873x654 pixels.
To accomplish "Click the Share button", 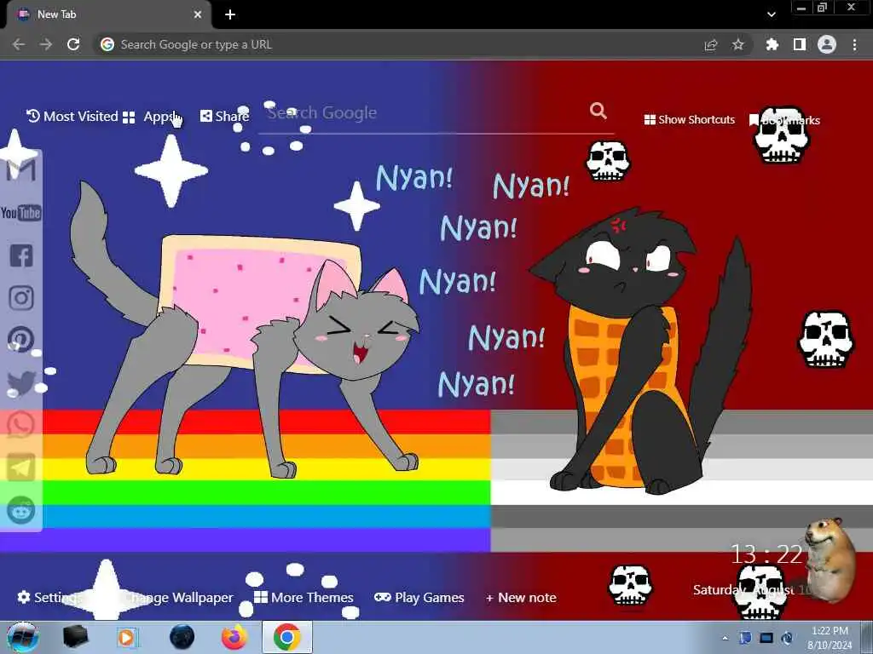I will 224,116.
